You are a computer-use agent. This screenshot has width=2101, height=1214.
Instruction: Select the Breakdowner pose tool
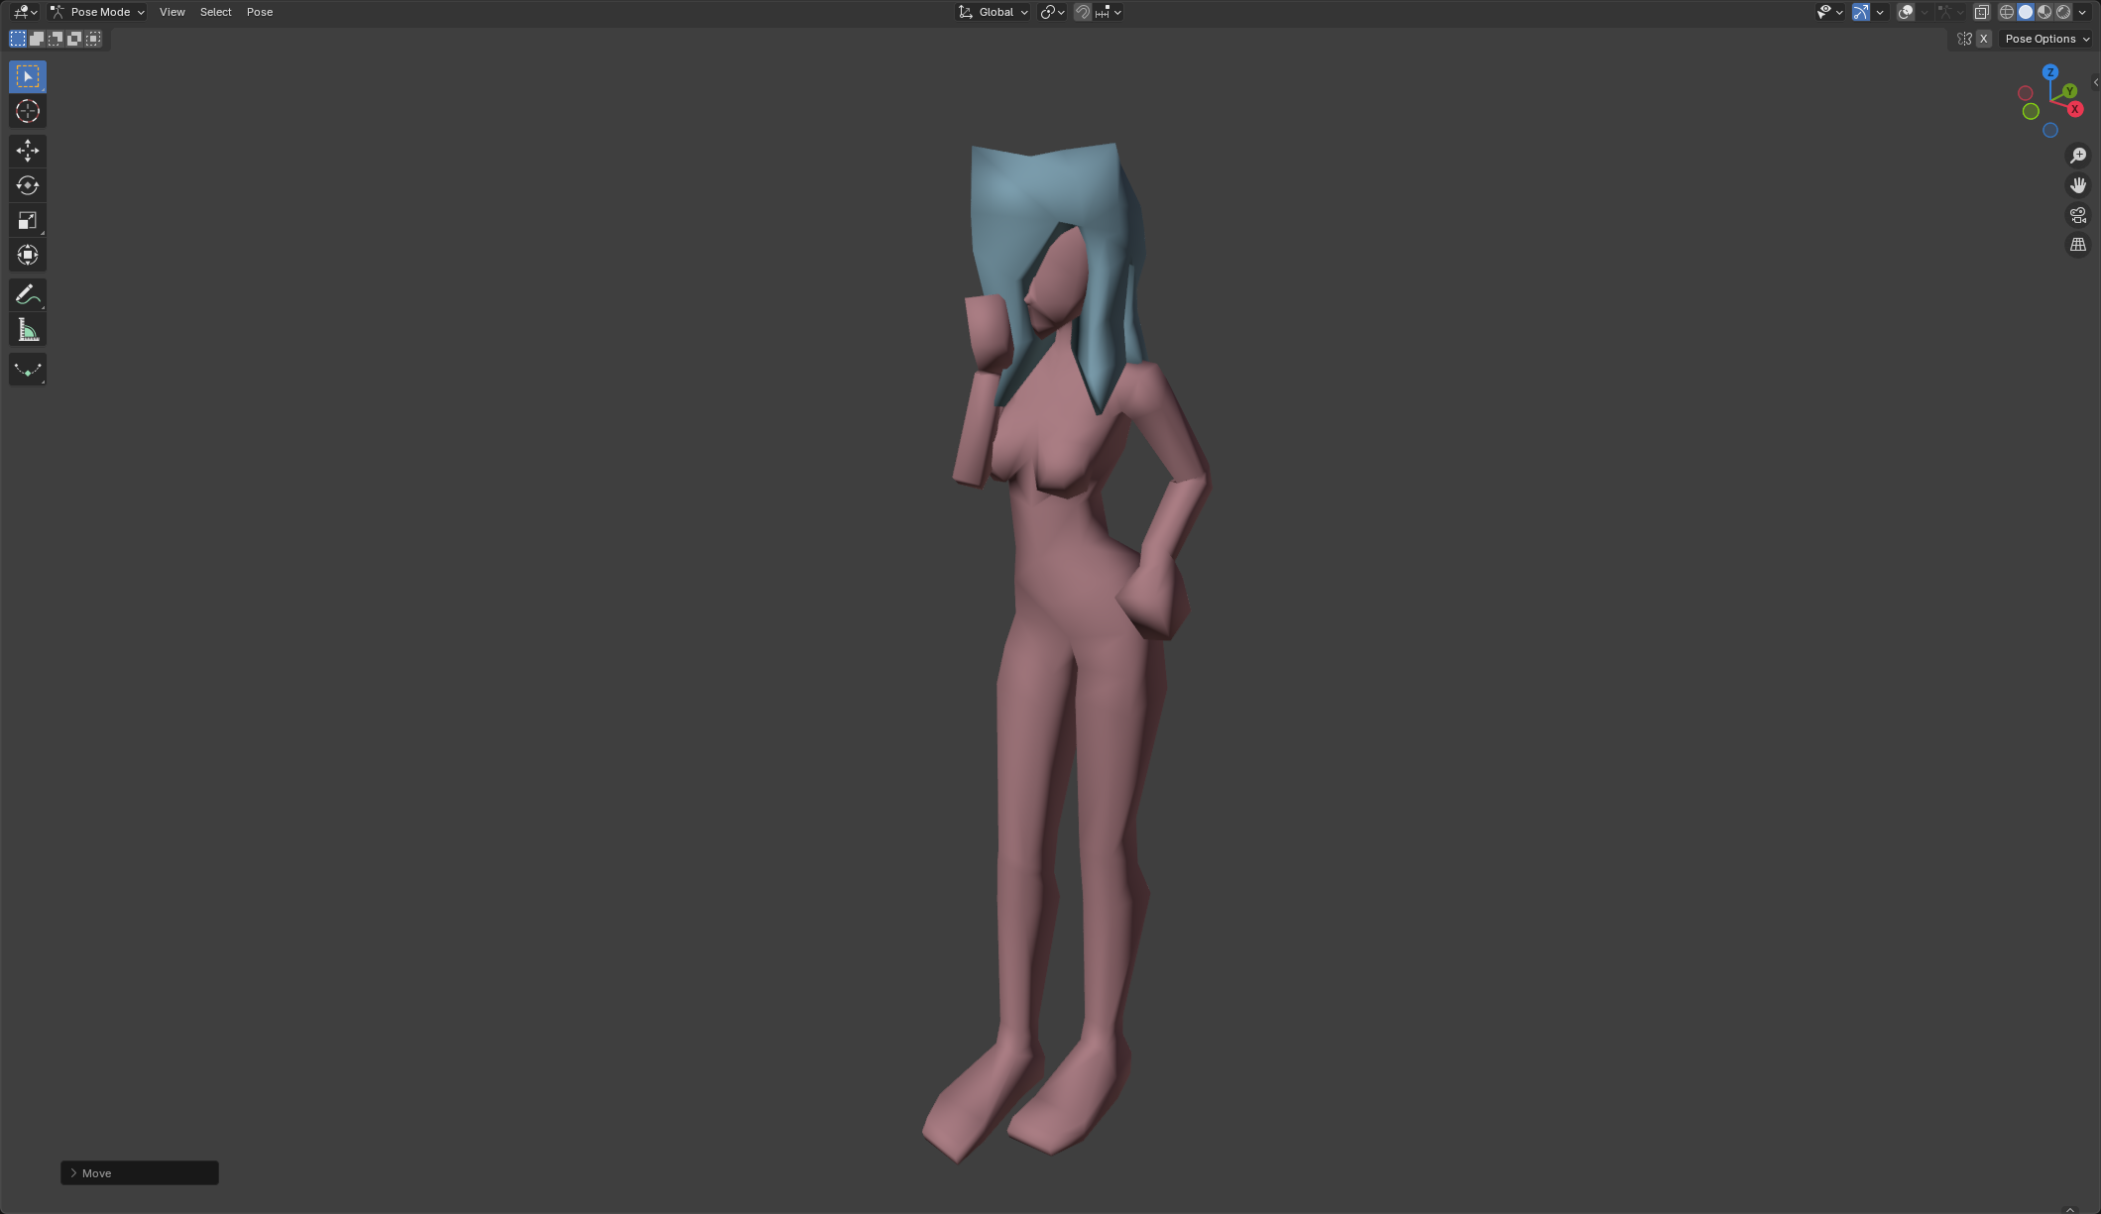pyautogui.click(x=28, y=370)
